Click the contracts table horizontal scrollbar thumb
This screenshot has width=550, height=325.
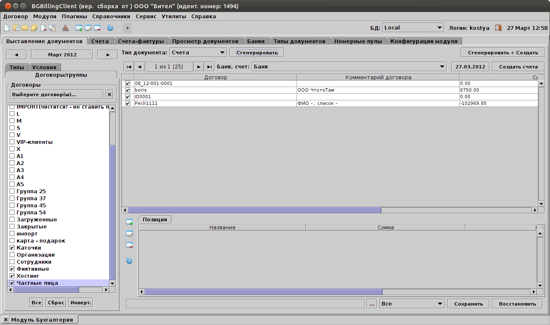point(254,210)
